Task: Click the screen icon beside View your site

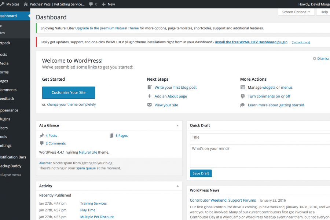Action: [x=150, y=105]
